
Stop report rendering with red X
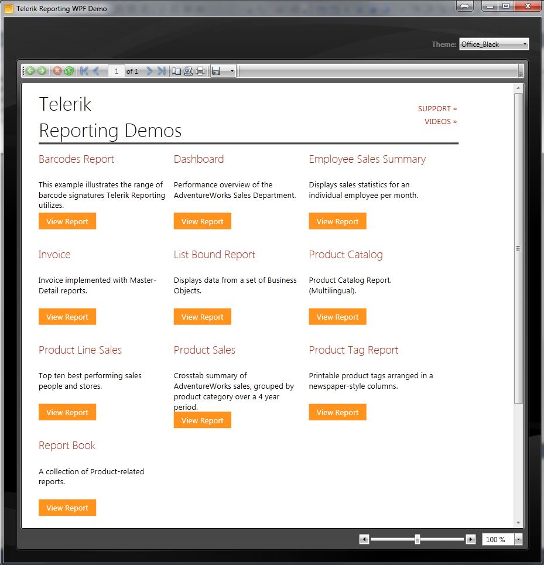57,71
